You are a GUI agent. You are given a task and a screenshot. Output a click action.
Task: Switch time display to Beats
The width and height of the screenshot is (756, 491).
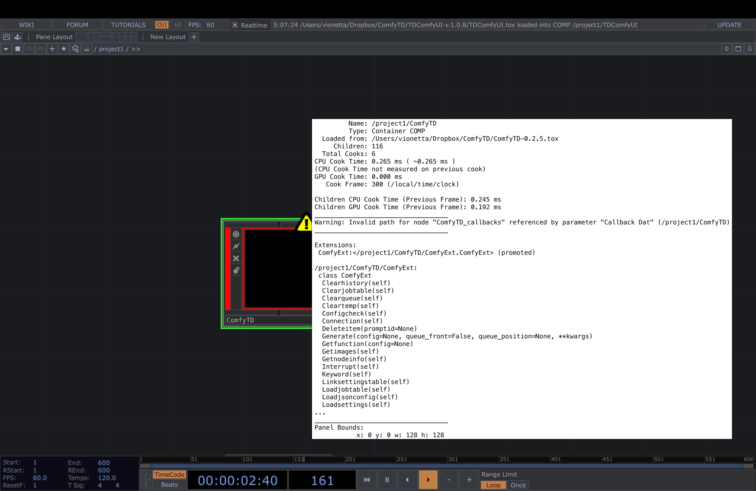click(169, 485)
